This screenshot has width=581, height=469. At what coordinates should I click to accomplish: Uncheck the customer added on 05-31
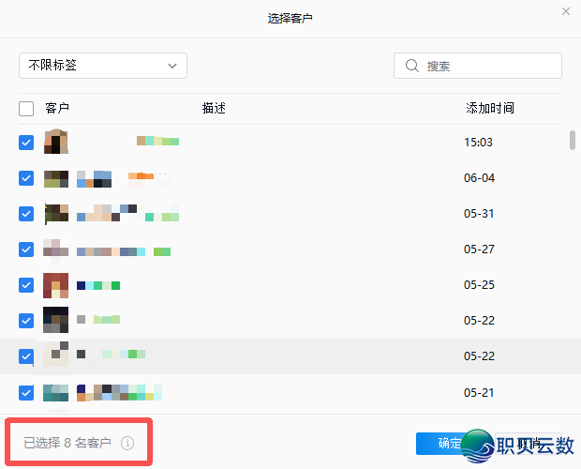tap(26, 214)
